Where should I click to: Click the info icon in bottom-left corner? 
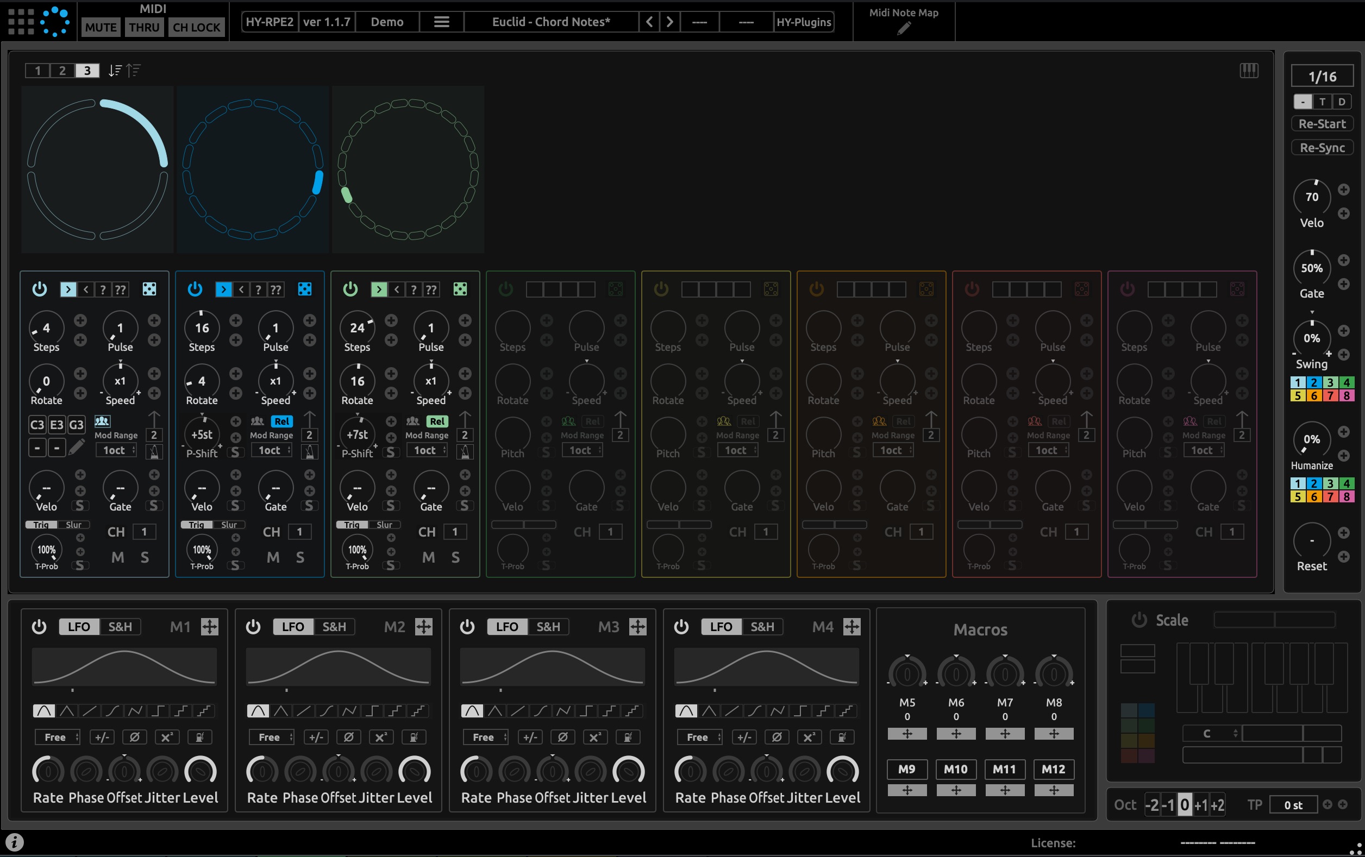click(x=14, y=842)
